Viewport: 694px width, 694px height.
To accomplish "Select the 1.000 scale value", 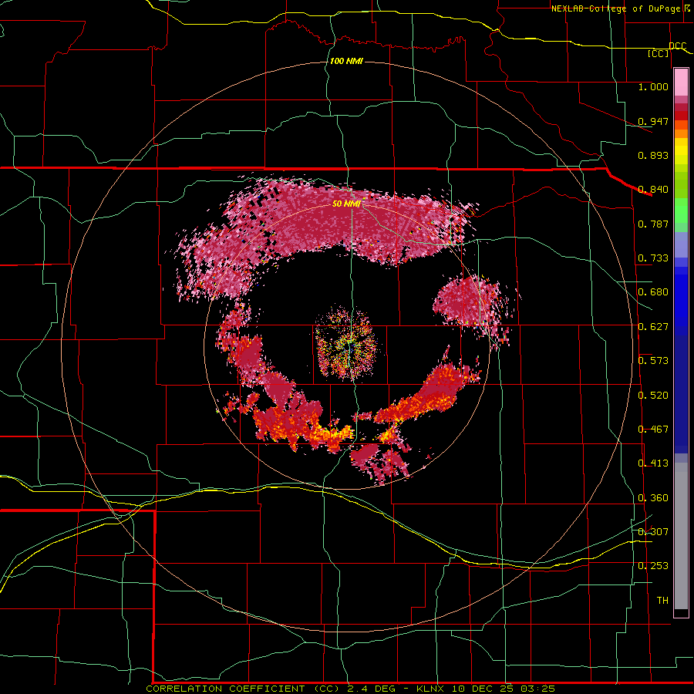I will (x=653, y=86).
